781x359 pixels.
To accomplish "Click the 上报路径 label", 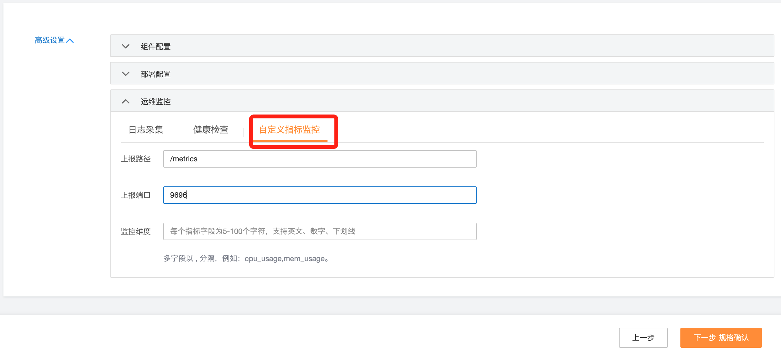I will (136, 159).
